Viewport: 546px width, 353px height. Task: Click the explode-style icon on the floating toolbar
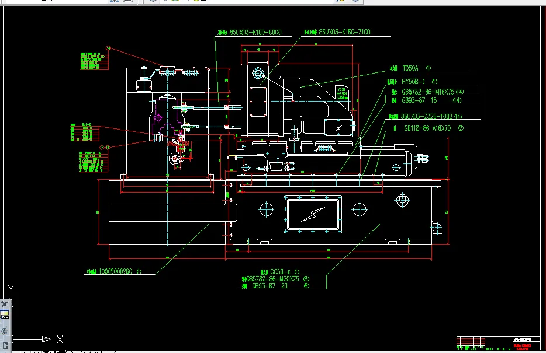tap(4, 305)
